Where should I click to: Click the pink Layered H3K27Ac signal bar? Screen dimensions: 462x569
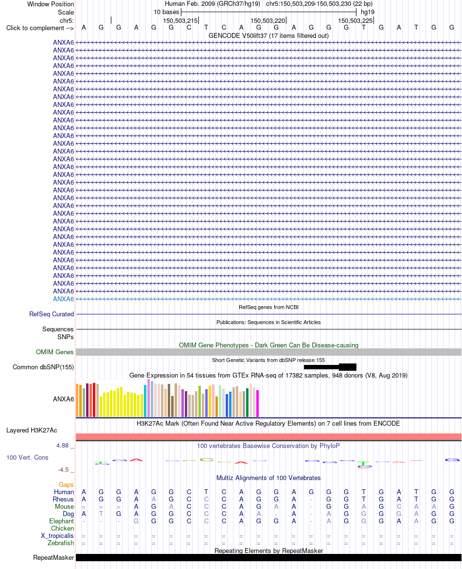tap(268, 437)
